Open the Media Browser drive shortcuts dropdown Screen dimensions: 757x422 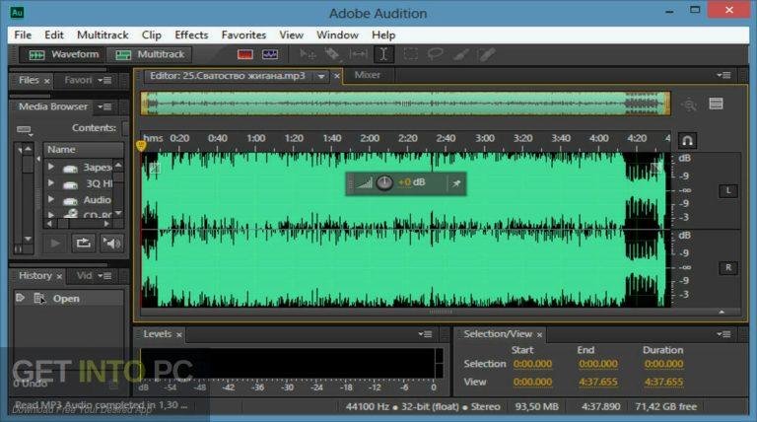[x=24, y=130]
